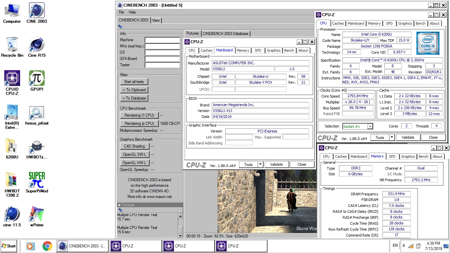This screenshot has width=450, height=253.
Task: Click the Start button
Action: click(9, 246)
